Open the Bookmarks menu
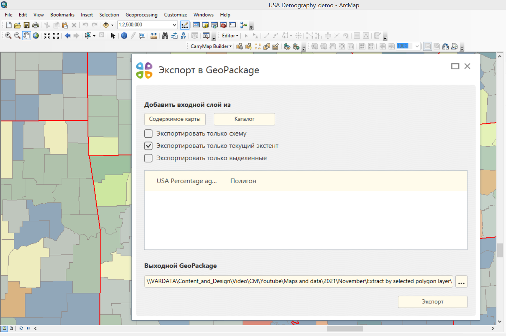 coord(62,15)
